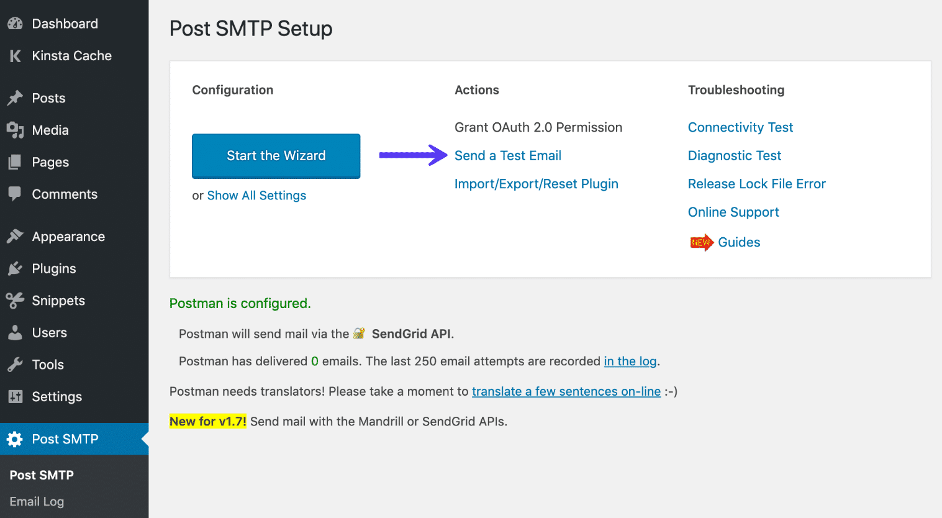Open the Settings menu item
Image resolution: width=942 pixels, height=518 pixels.
click(x=57, y=396)
